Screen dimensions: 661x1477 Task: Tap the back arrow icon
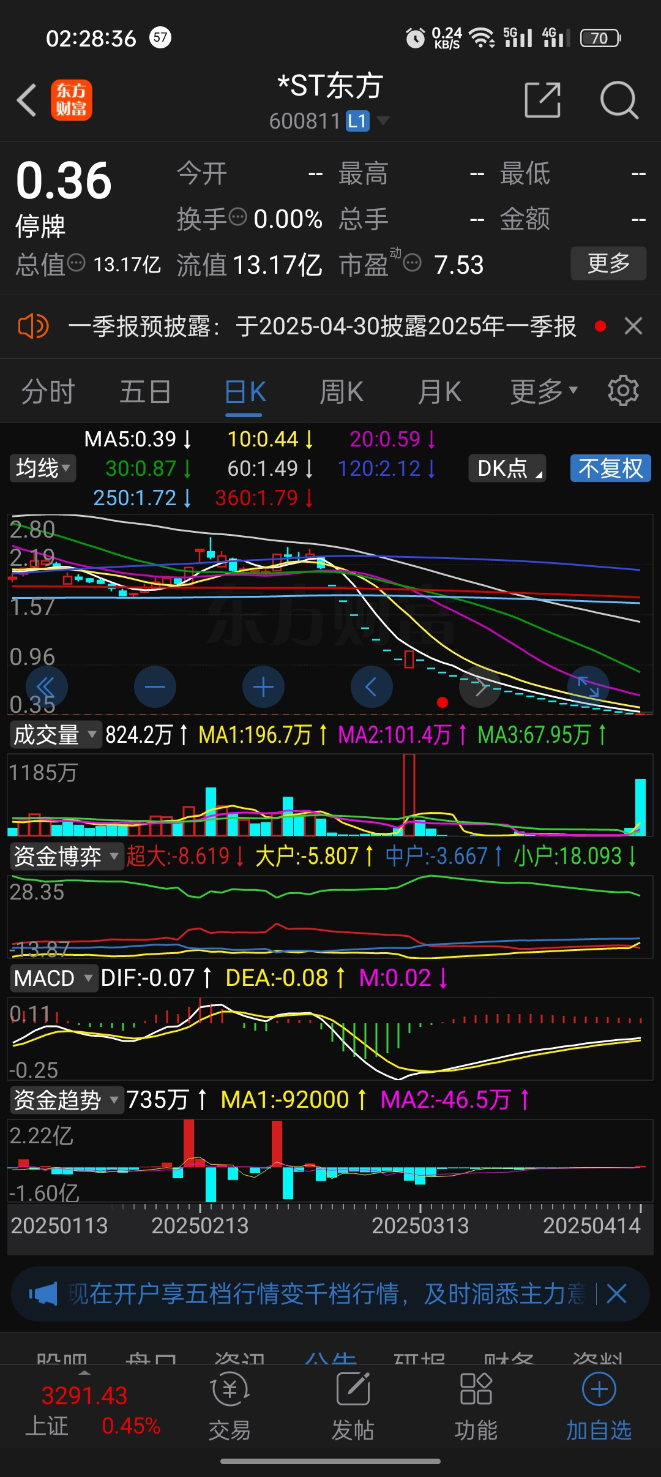27,100
